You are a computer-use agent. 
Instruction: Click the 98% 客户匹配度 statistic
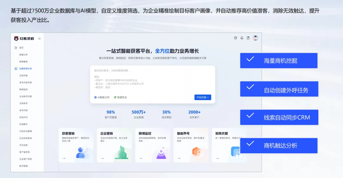tap(111, 114)
